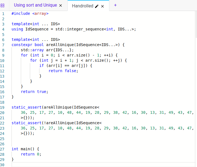The image size is (197, 167).
Task: Click line number 19 in the gutter
Action: coord(2,107)
